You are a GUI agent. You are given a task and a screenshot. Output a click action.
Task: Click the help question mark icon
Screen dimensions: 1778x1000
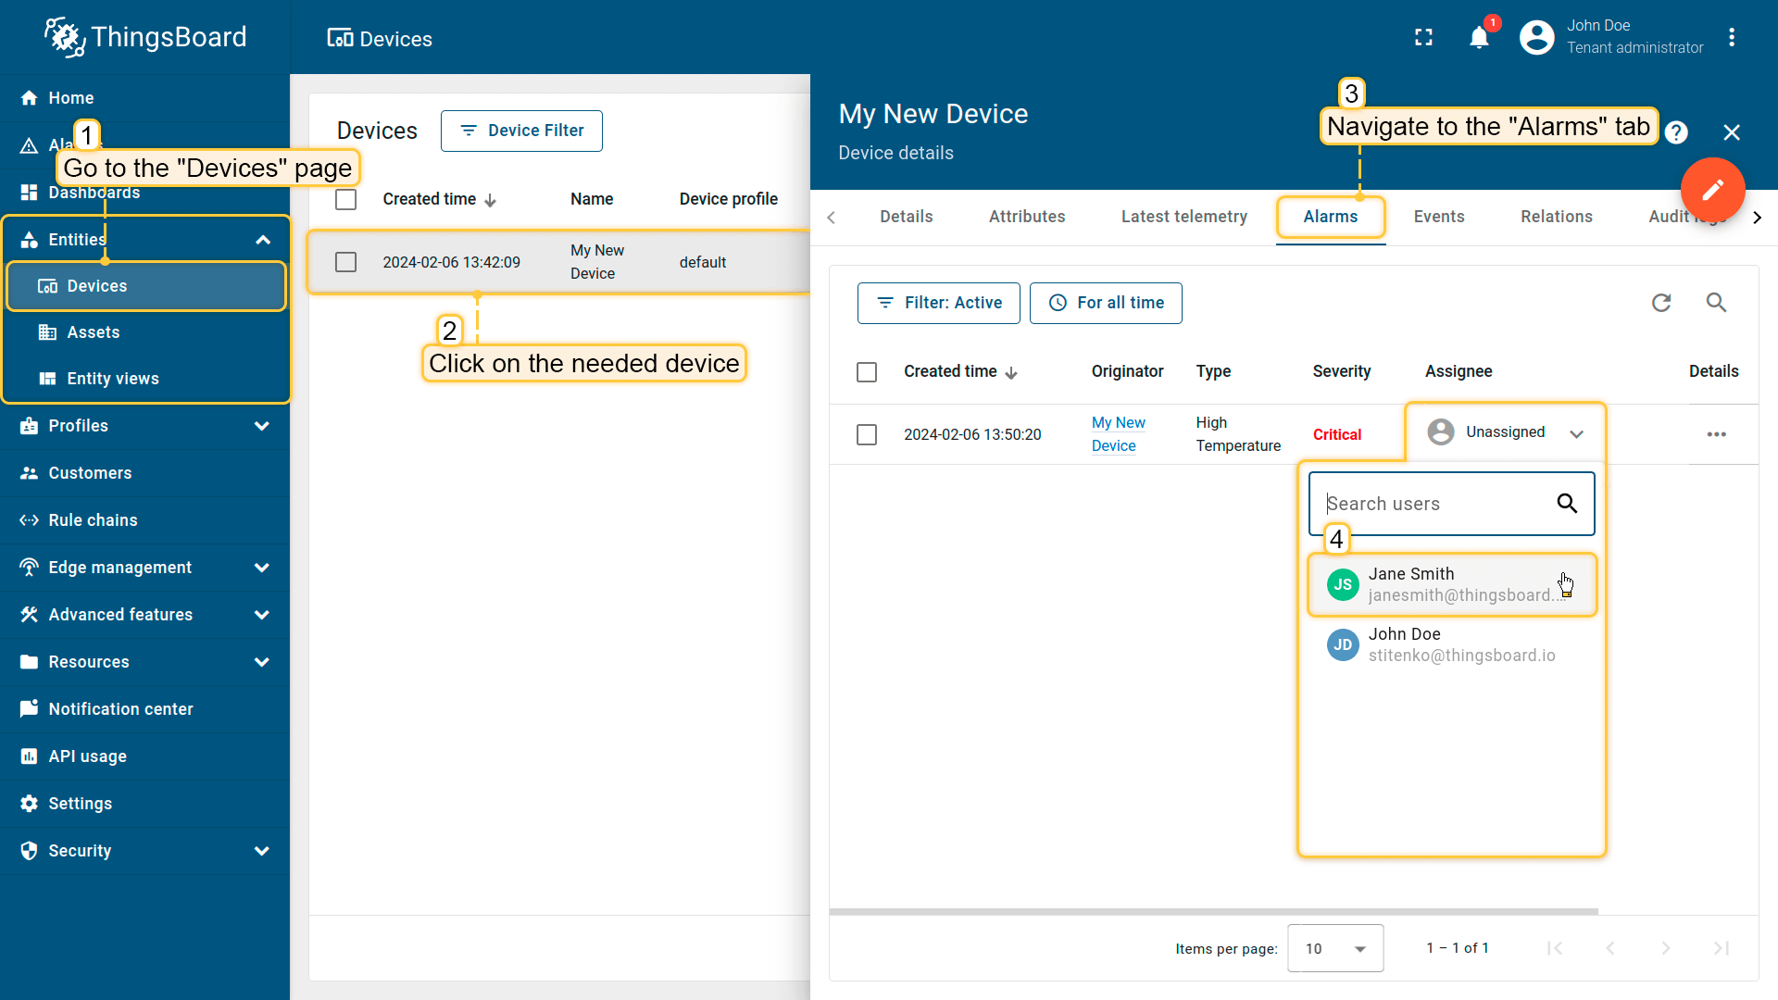[x=1676, y=132]
